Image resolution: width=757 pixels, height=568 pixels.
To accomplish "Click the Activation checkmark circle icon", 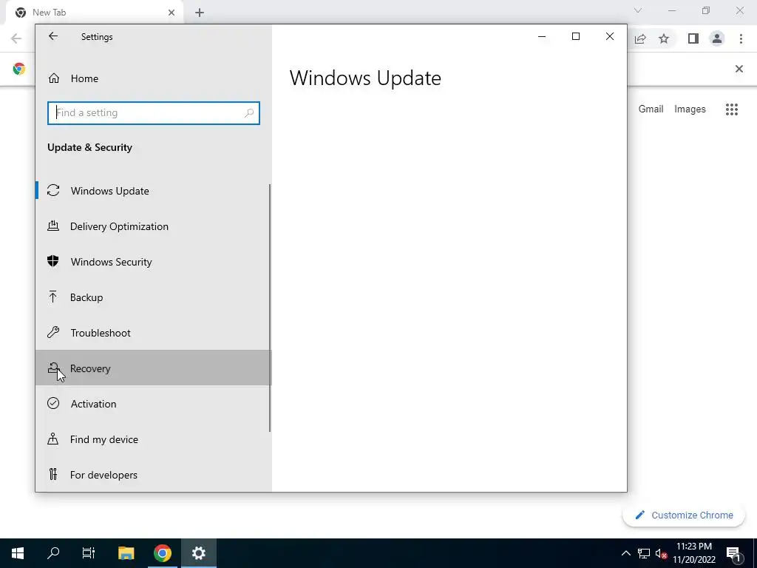I will [x=53, y=403].
